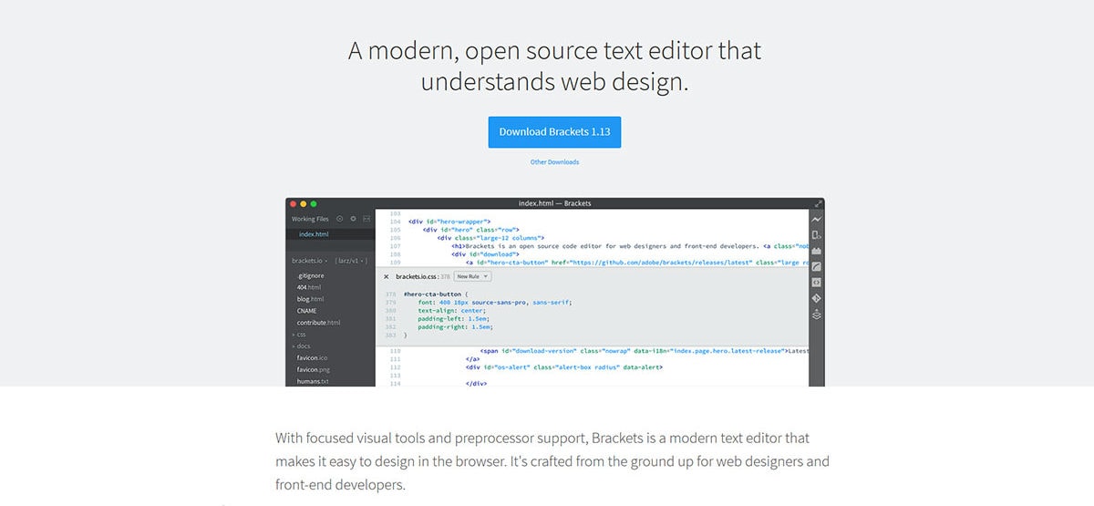
Task: Open the Other Downloads link
Action: tap(554, 162)
